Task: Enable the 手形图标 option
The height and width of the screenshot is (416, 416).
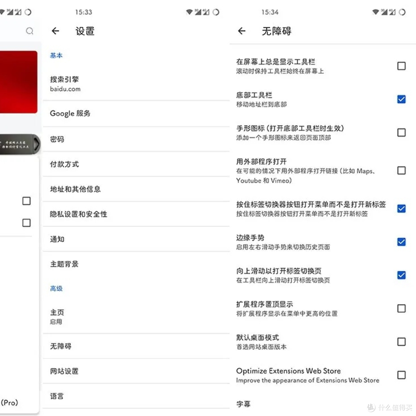Action: point(401,132)
